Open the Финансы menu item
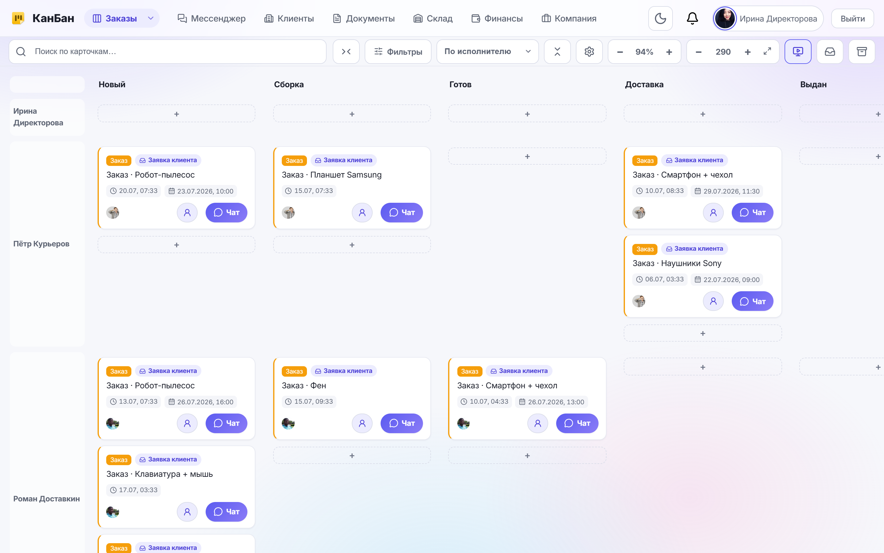 [x=497, y=18]
